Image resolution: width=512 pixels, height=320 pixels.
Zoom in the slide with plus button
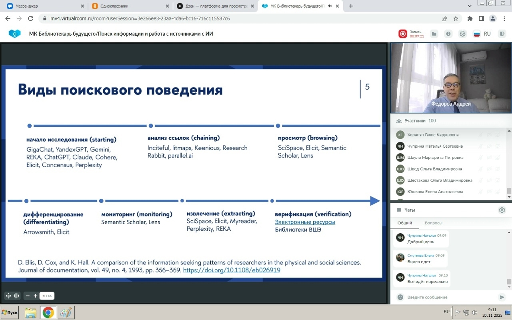click(36, 296)
